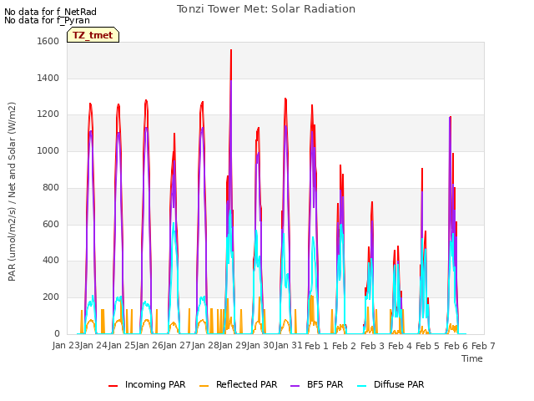Click the 1000 y-axis tick label
The height and width of the screenshot is (401, 534).
click(48, 150)
